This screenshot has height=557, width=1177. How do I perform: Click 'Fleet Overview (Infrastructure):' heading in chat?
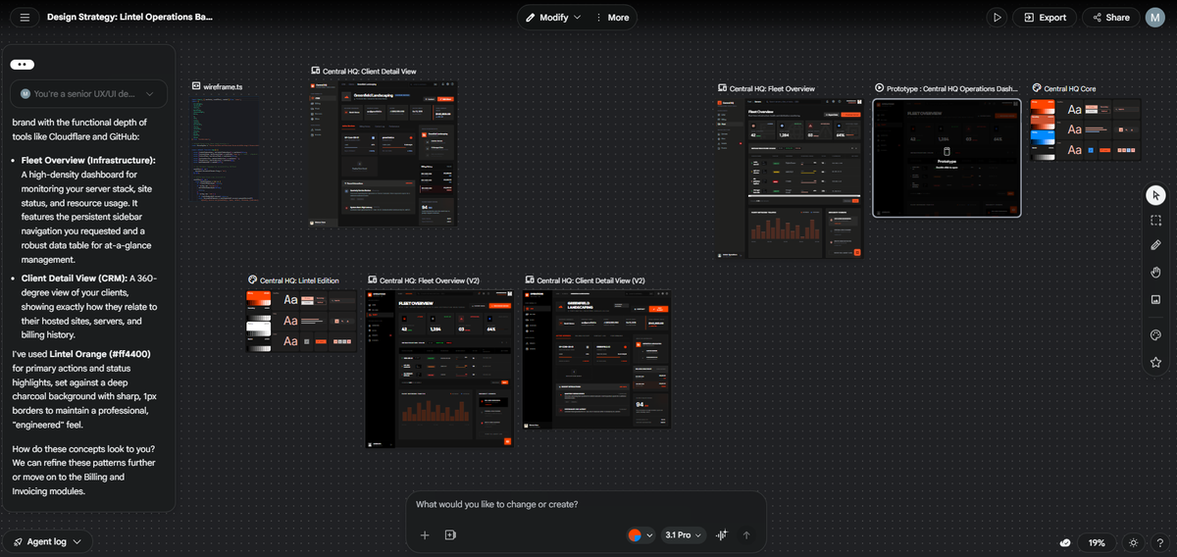(x=88, y=160)
